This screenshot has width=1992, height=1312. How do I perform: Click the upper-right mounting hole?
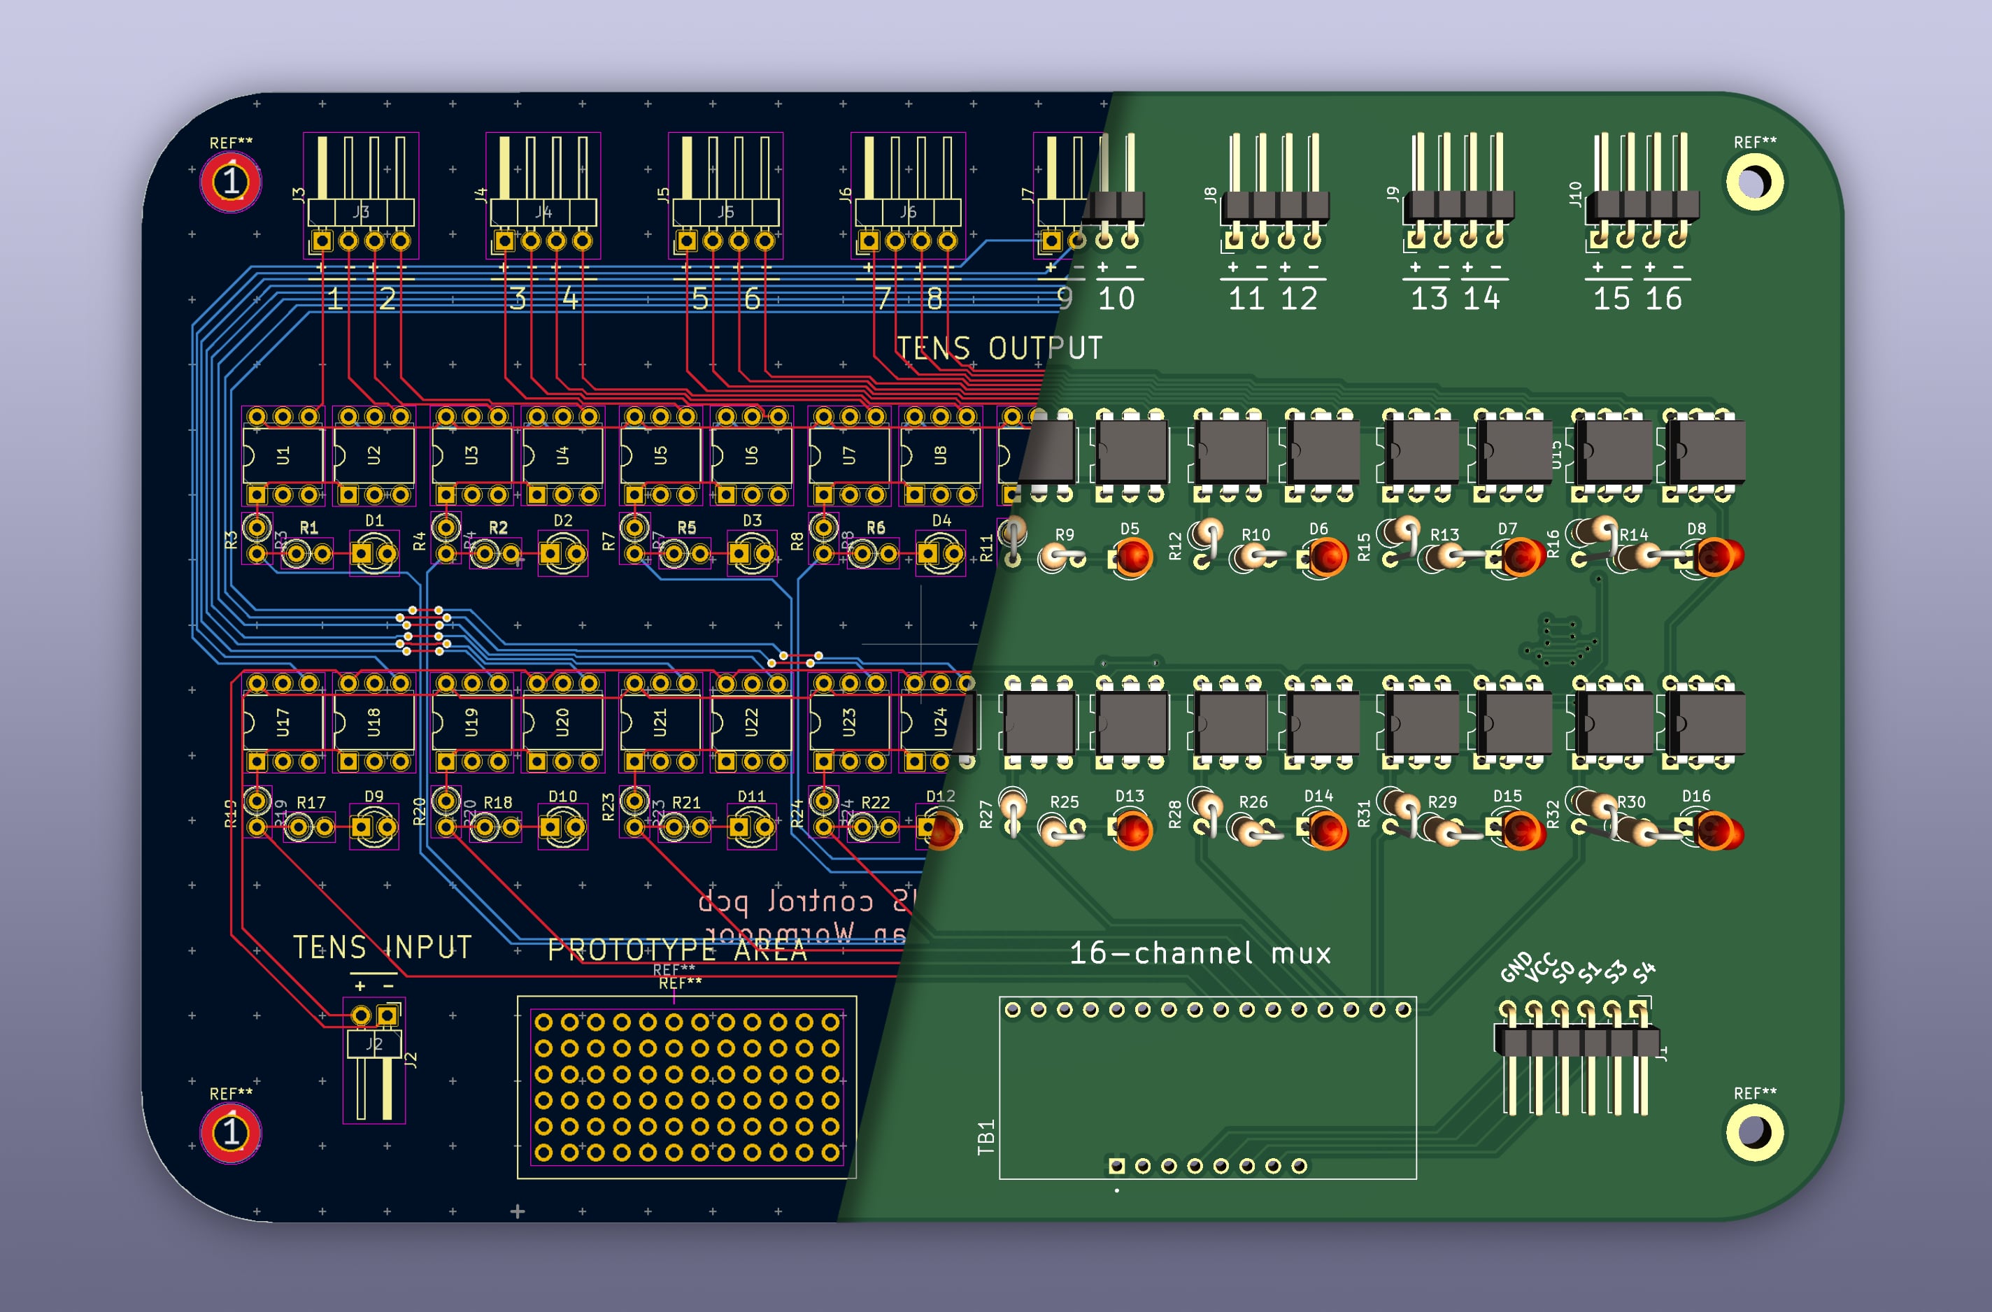pos(1754,182)
